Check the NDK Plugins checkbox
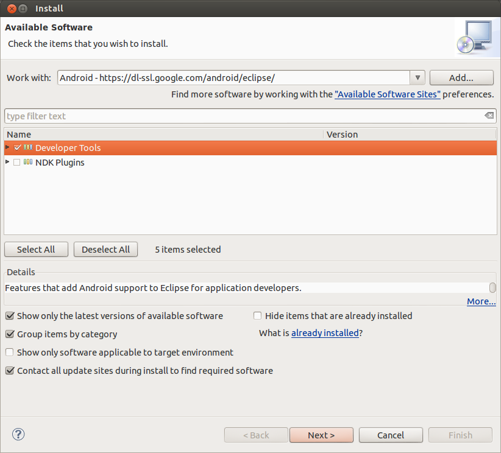The height and width of the screenshot is (453, 501). tap(17, 163)
